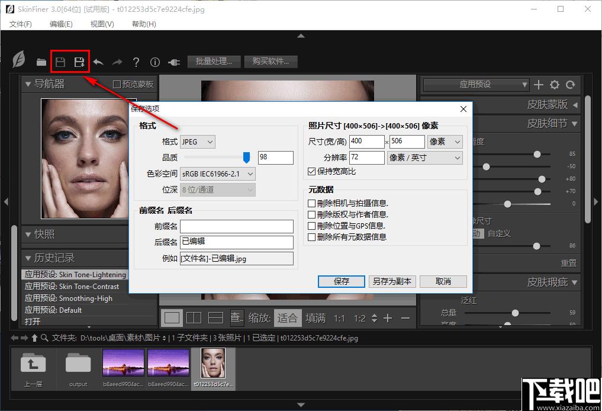Open the apply preset dropdown

tap(476, 85)
